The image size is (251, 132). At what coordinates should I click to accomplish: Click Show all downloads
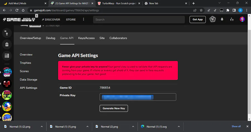coord(236,126)
